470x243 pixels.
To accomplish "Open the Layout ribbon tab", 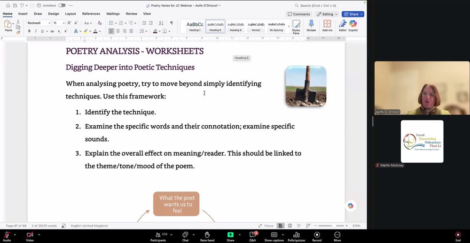I will tap(70, 14).
